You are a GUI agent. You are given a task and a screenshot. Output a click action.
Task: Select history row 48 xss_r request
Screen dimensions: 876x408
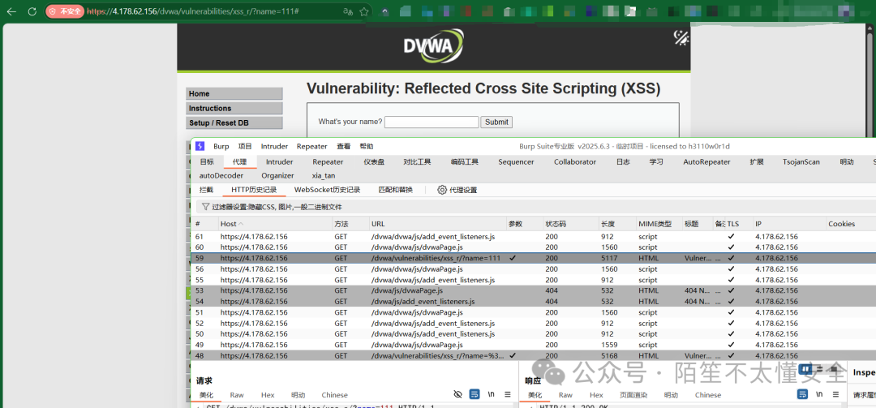click(534, 355)
